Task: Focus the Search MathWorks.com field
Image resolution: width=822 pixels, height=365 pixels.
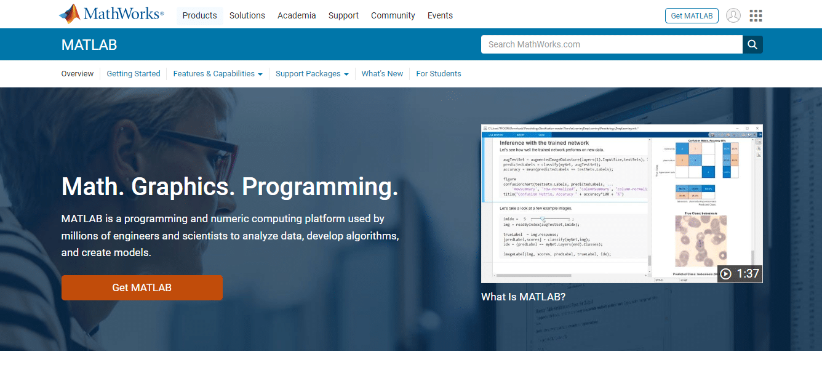Action: click(611, 44)
